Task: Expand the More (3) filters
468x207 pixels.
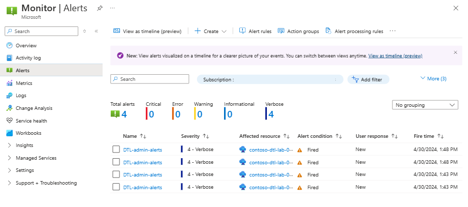Action: coord(433,78)
